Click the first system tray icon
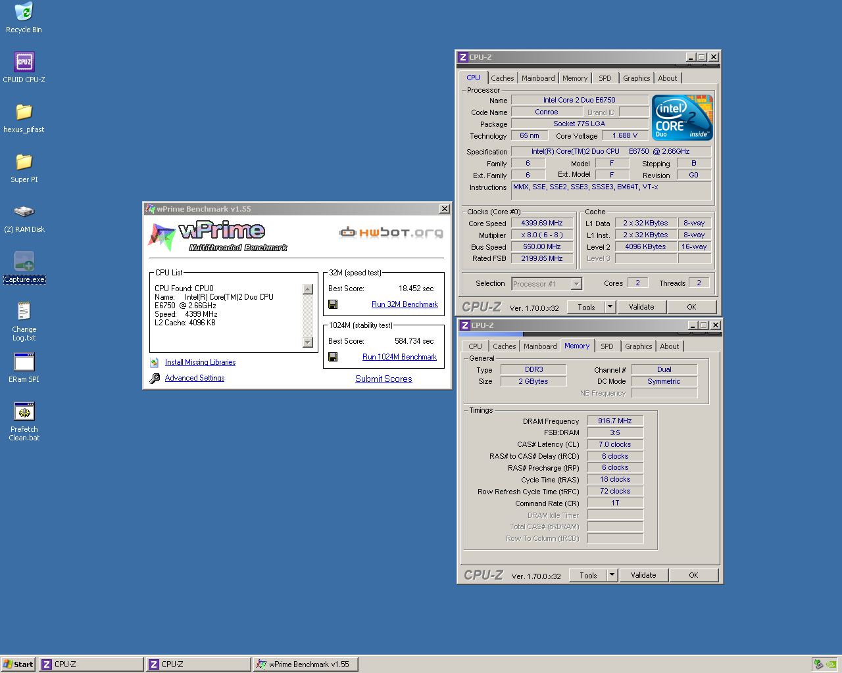842x673 pixels. [x=818, y=664]
